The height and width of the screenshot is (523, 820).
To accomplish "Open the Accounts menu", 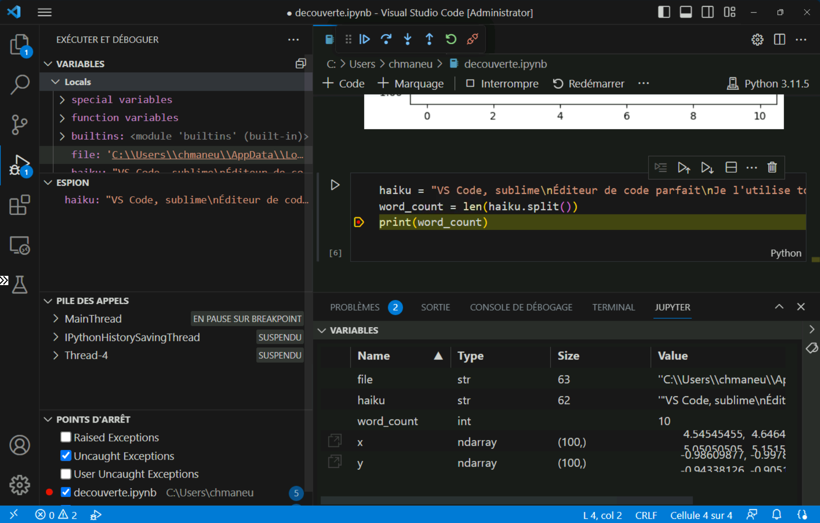I will point(19,445).
